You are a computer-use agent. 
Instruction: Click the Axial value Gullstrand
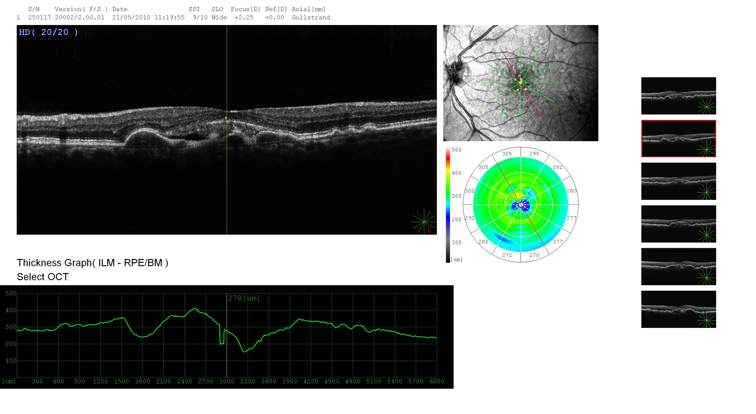310,17
